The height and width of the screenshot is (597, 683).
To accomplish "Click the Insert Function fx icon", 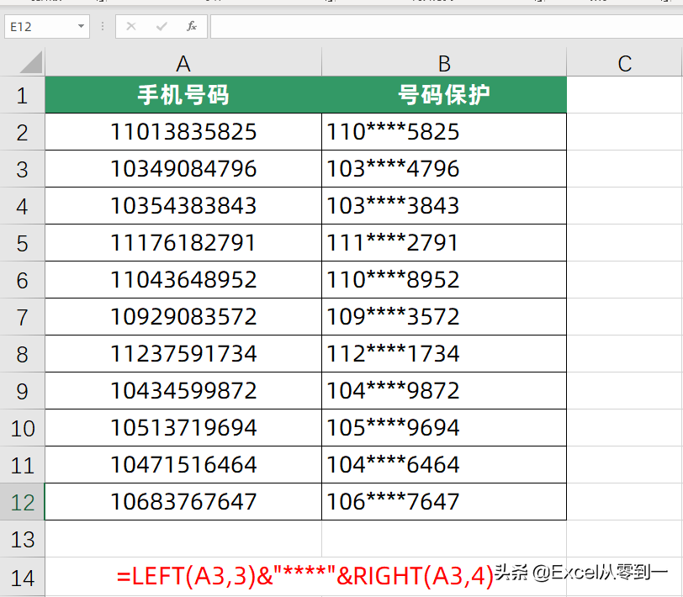I will coord(192,27).
